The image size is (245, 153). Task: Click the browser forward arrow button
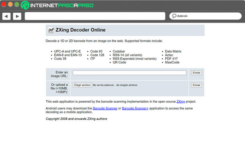(17, 16)
